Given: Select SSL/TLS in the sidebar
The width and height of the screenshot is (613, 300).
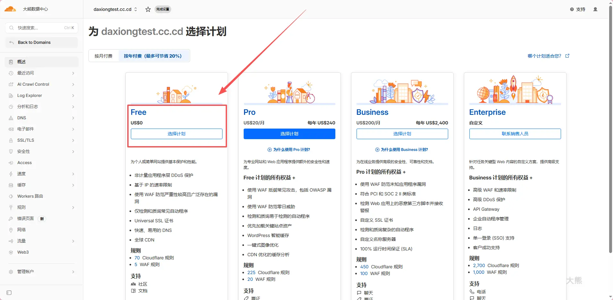Looking at the screenshot, I should (x=25, y=140).
